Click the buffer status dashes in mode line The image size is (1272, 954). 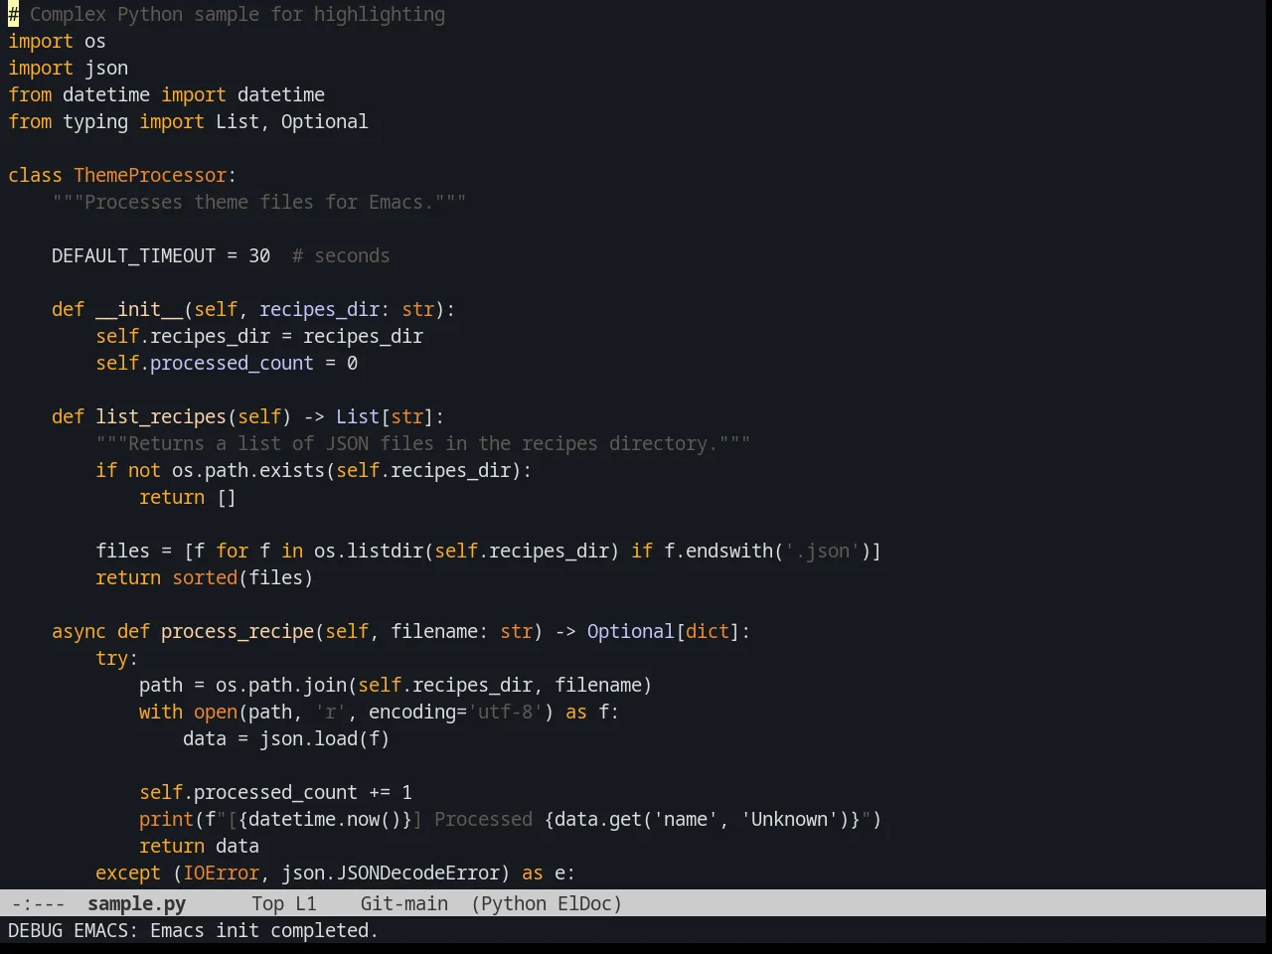click(38, 903)
